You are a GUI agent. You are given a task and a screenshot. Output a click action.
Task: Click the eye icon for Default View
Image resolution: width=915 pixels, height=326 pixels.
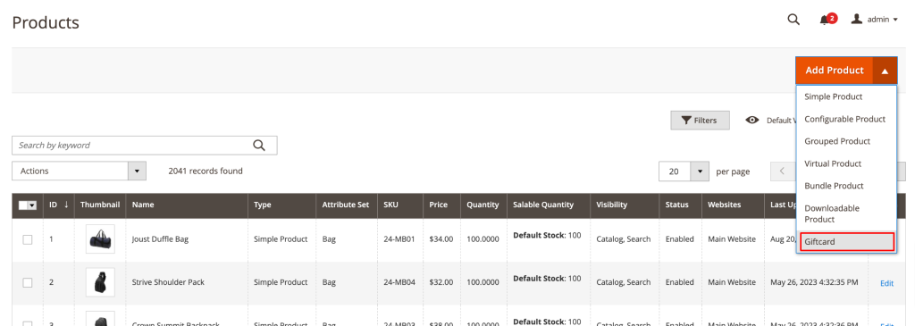(x=752, y=121)
